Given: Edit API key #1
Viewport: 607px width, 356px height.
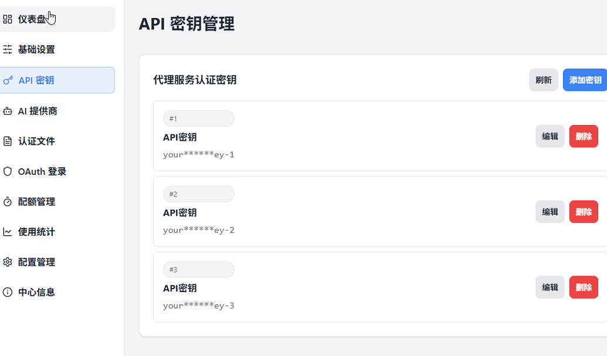Looking at the screenshot, I should [550, 136].
